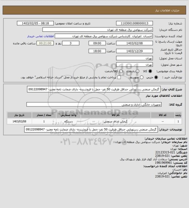189x208 pixels.
Task: Click the announcement date field 1403/02/05 - 08:18
Action: point(35,23)
